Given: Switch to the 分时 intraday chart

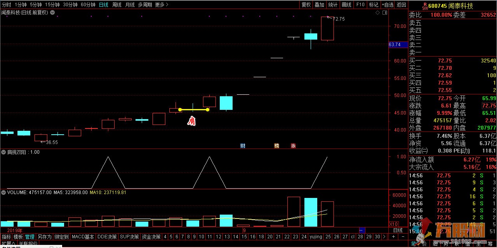Looking at the screenshot, I should click(x=7, y=5).
